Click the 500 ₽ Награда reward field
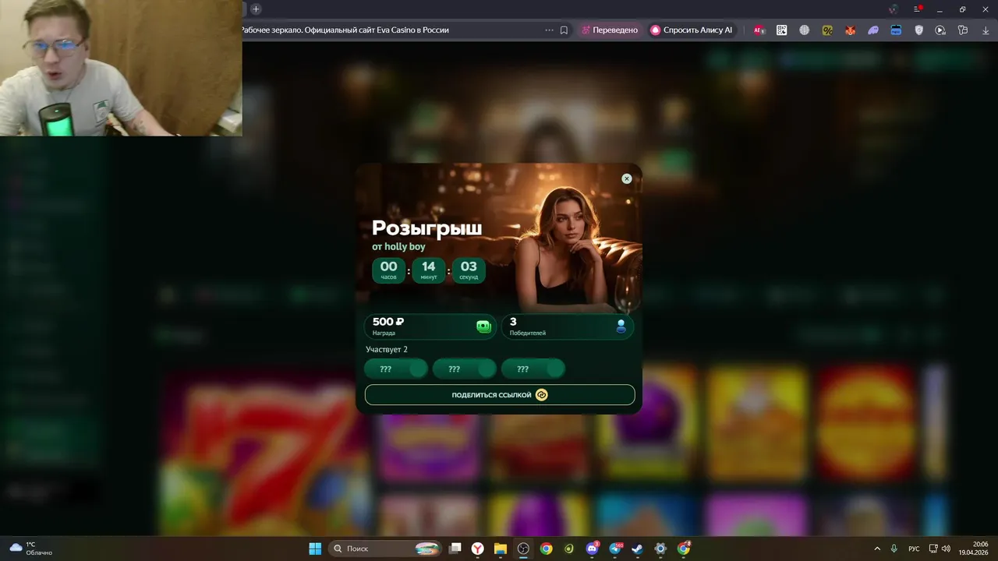Image resolution: width=998 pixels, height=561 pixels. click(x=430, y=326)
